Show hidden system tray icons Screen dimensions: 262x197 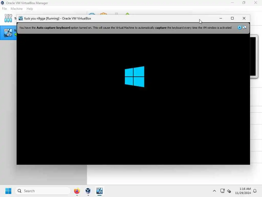point(214,191)
